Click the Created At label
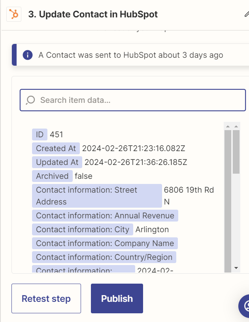This screenshot has height=322, width=249. tap(56, 148)
